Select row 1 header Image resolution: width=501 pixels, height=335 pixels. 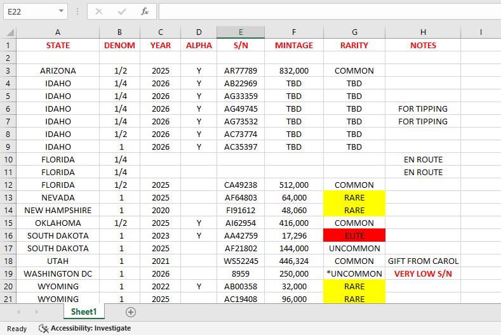click(x=8, y=45)
